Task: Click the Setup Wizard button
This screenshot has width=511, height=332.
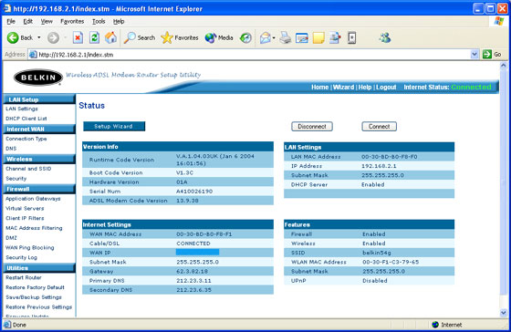Action: (x=114, y=127)
